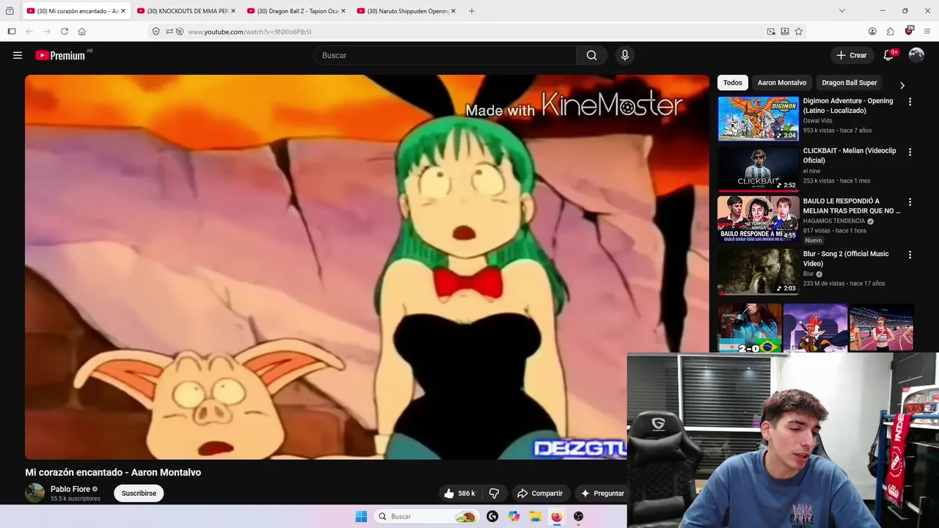Open the CLICKBAIT Melian video thumbnail
Viewport: 939px width, 528px height.
coord(758,169)
